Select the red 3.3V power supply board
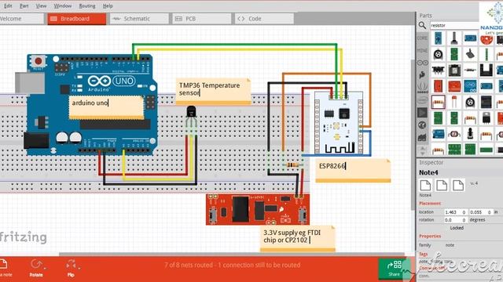 pos(258,210)
